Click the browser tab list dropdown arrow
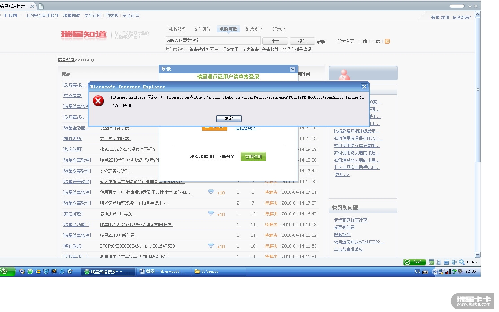This screenshot has height=312, width=499. [470, 6]
